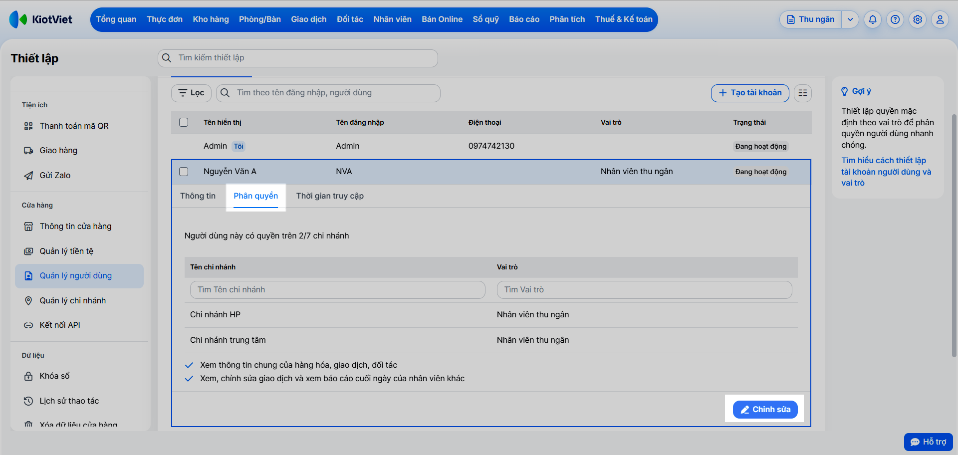
Task: Click the link icon for Kết nối API
Action: tap(28, 325)
